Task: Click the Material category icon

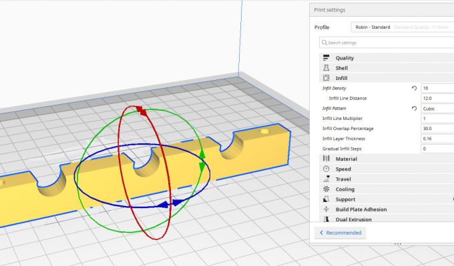Action: 326,159
